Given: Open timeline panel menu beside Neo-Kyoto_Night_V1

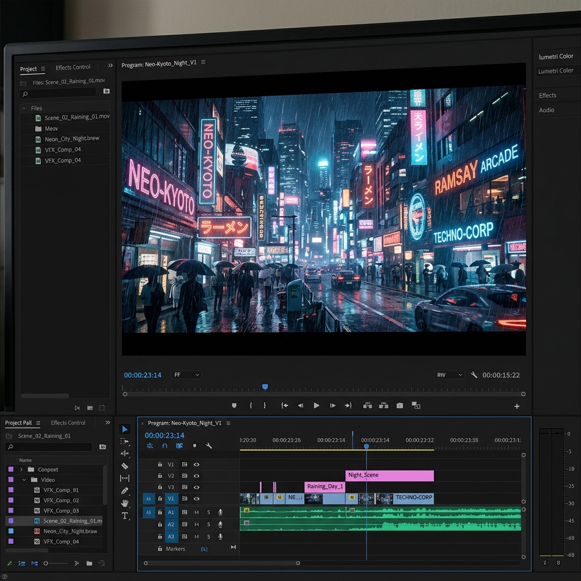Looking at the screenshot, I should point(228,423).
